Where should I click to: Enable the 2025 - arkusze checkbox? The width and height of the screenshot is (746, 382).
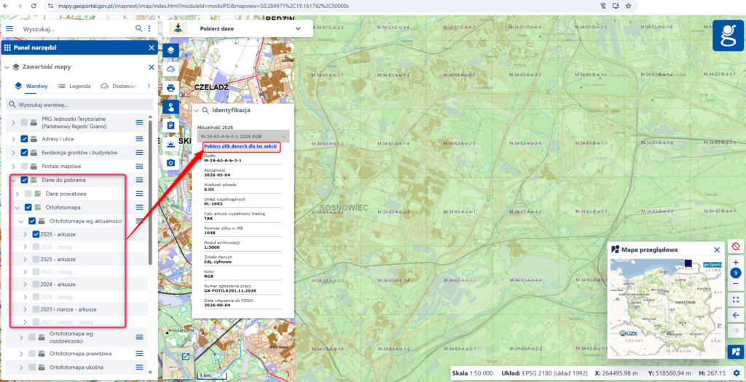tap(36, 260)
